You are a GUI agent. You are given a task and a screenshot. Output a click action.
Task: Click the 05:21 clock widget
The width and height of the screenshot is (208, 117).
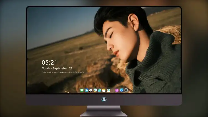pyautogui.click(x=49, y=62)
